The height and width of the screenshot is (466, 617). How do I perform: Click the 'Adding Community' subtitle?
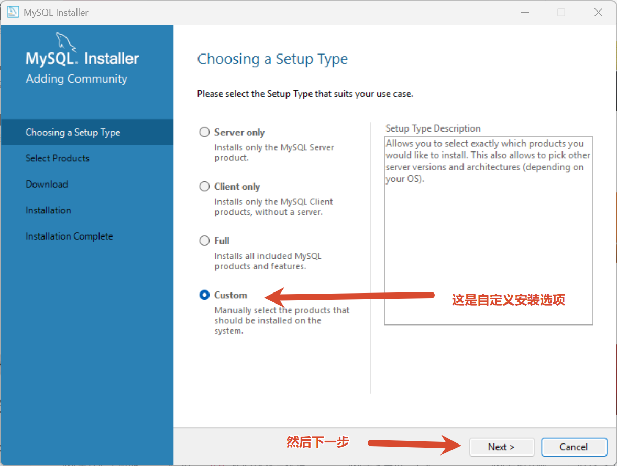(76, 79)
